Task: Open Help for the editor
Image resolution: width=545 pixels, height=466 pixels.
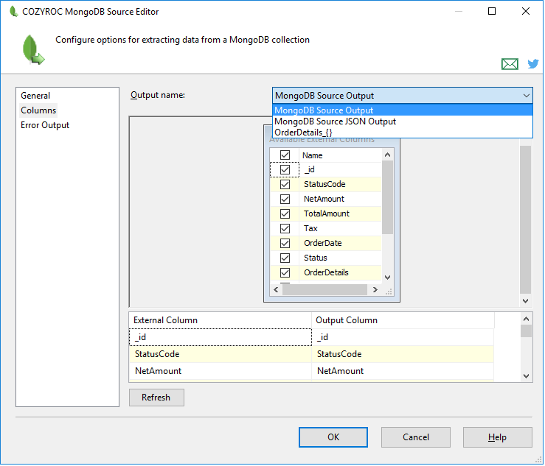Action: tap(497, 437)
